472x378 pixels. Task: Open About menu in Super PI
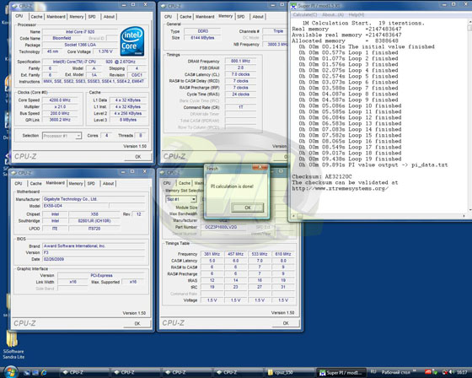(x=333, y=14)
